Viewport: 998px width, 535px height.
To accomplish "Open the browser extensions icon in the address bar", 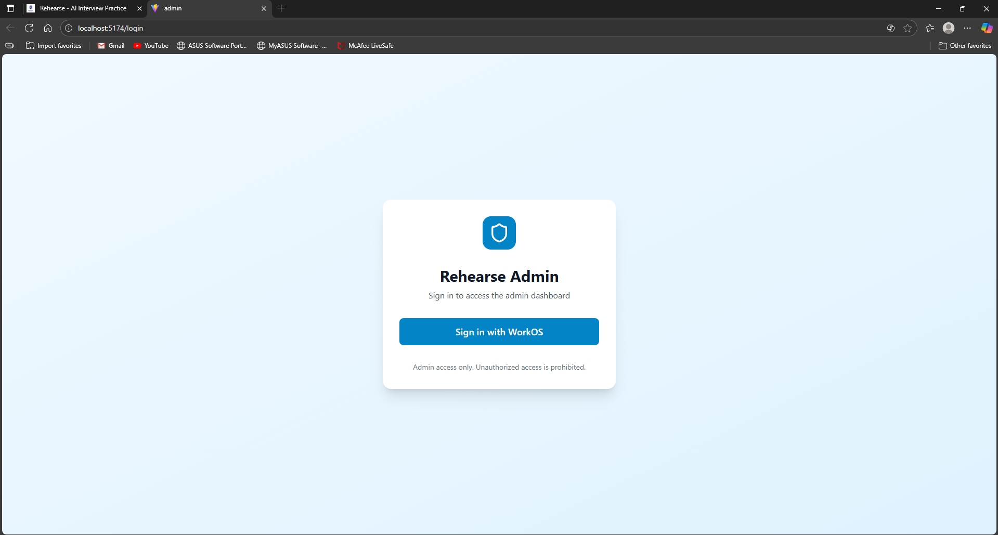I will coord(891,28).
